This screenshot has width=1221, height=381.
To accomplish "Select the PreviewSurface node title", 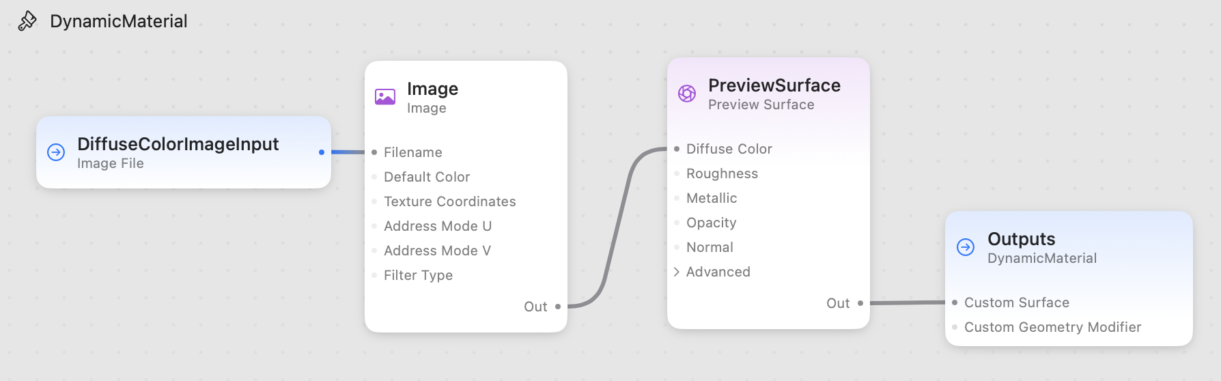I will click(x=774, y=85).
